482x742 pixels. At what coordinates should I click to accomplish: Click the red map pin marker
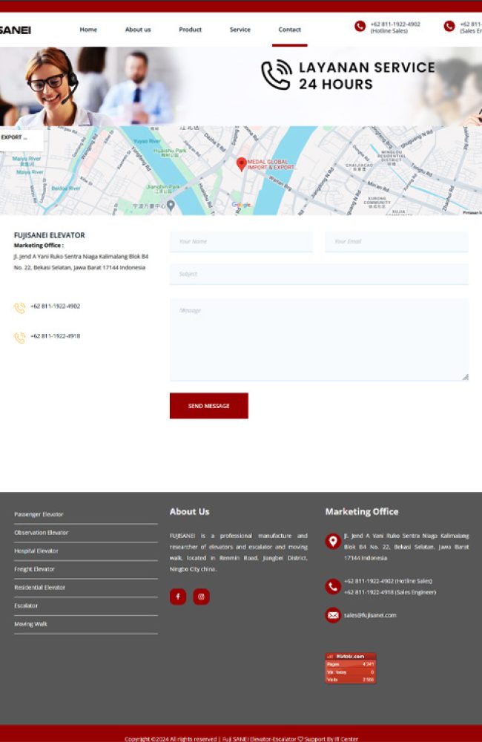coord(241,164)
